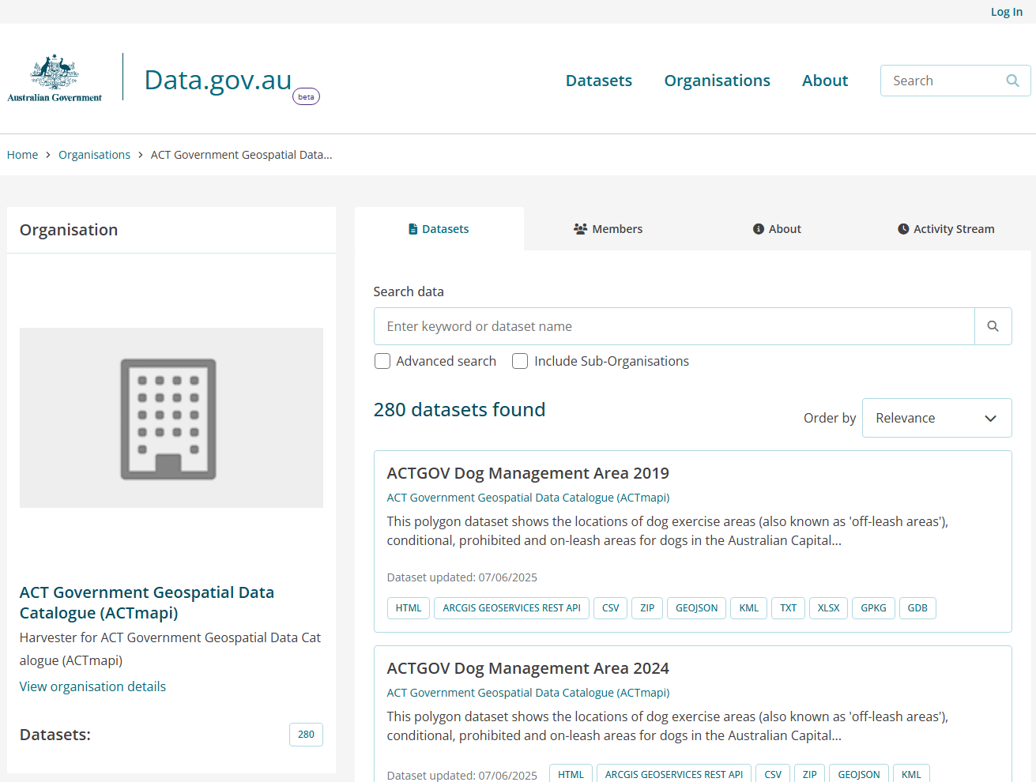Click the Log In link
The image size is (1036, 782).
[x=1006, y=12]
